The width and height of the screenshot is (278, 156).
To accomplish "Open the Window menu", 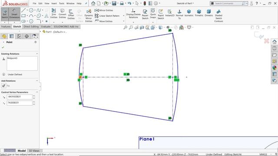I will click(x=70, y=3).
